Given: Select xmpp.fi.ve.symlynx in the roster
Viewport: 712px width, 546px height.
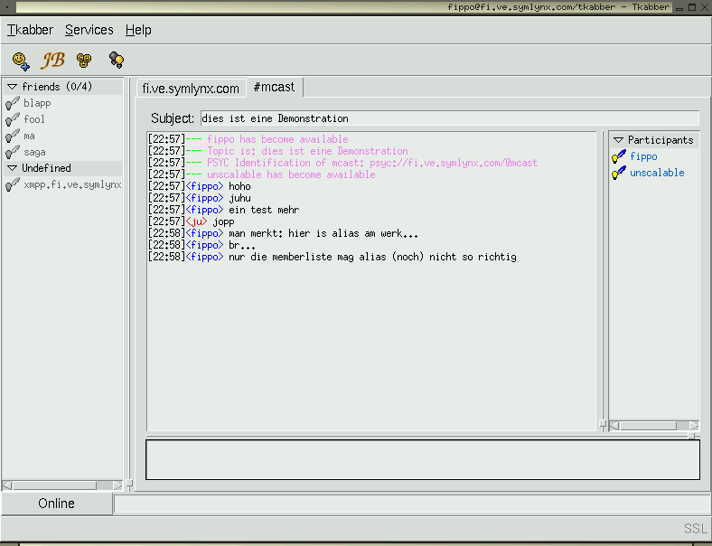Looking at the screenshot, I should [72, 185].
